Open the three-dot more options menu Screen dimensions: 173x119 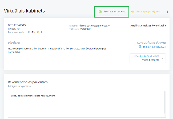[167, 11]
